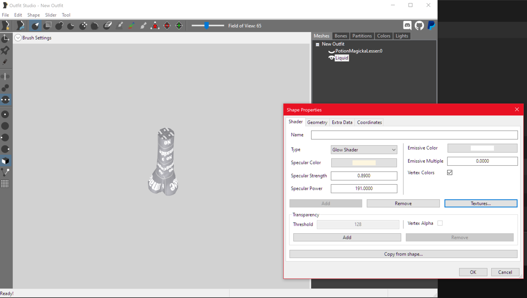Toggle the three-dot global brush collision icon
The image size is (527, 298).
coord(5,100)
